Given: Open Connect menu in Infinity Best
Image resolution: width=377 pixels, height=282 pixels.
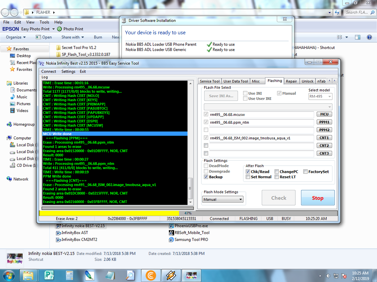Looking at the screenshot, I should tap(48, 72).
